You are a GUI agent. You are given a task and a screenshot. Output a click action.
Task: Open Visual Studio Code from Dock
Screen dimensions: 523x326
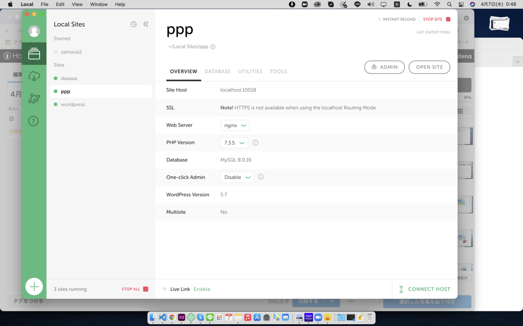[x=163, y=318]
